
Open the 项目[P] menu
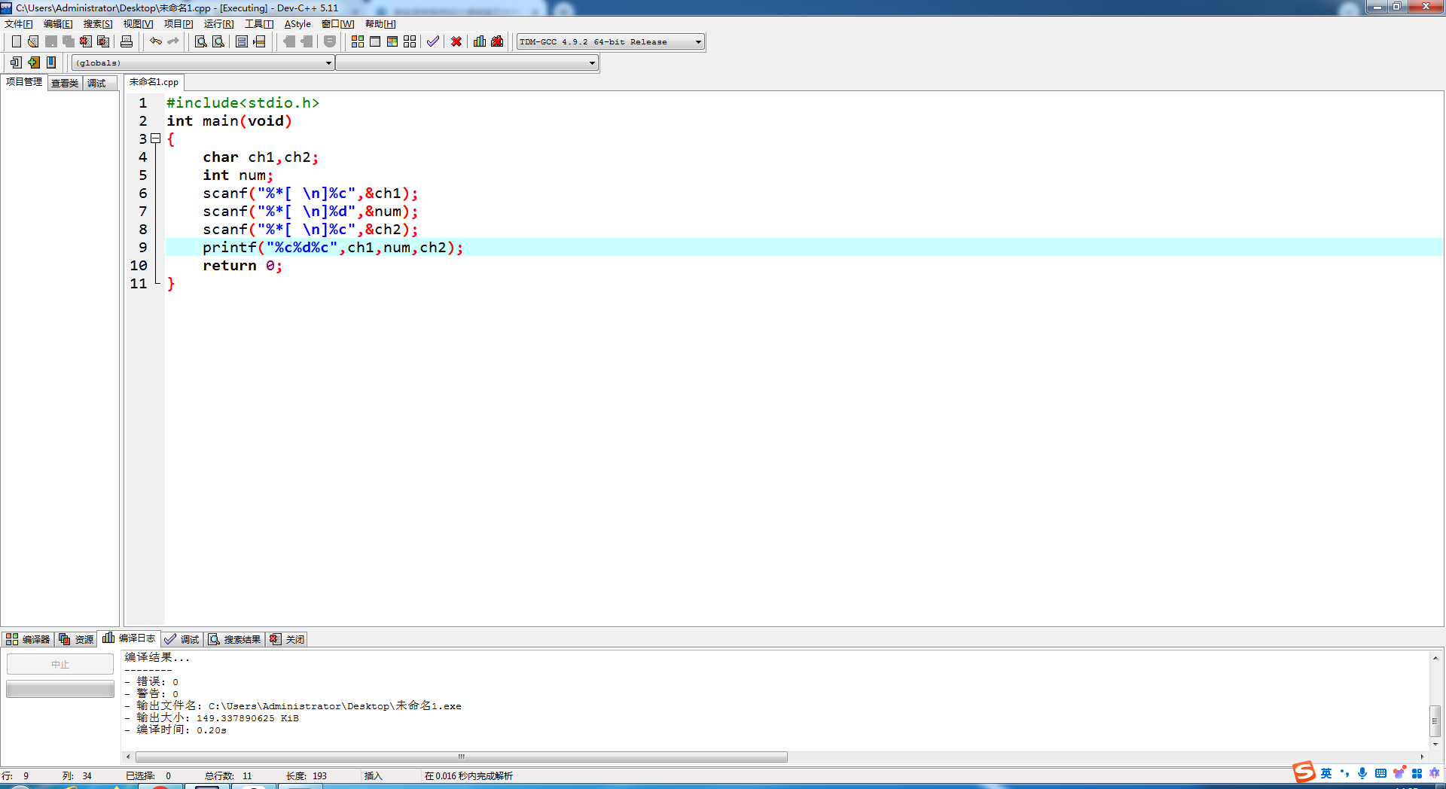[178, 24]
